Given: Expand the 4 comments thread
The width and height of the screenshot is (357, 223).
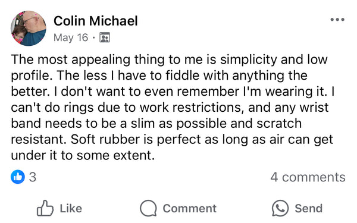Looking at the screenshot, I should point(308,177).
